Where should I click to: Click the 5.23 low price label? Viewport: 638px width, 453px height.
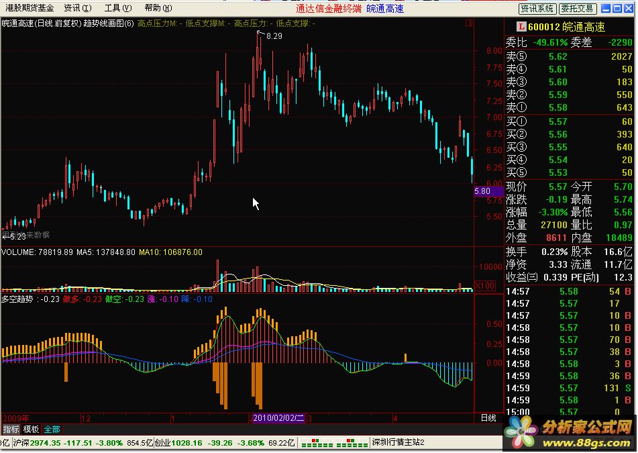click(x=17, y=236)
